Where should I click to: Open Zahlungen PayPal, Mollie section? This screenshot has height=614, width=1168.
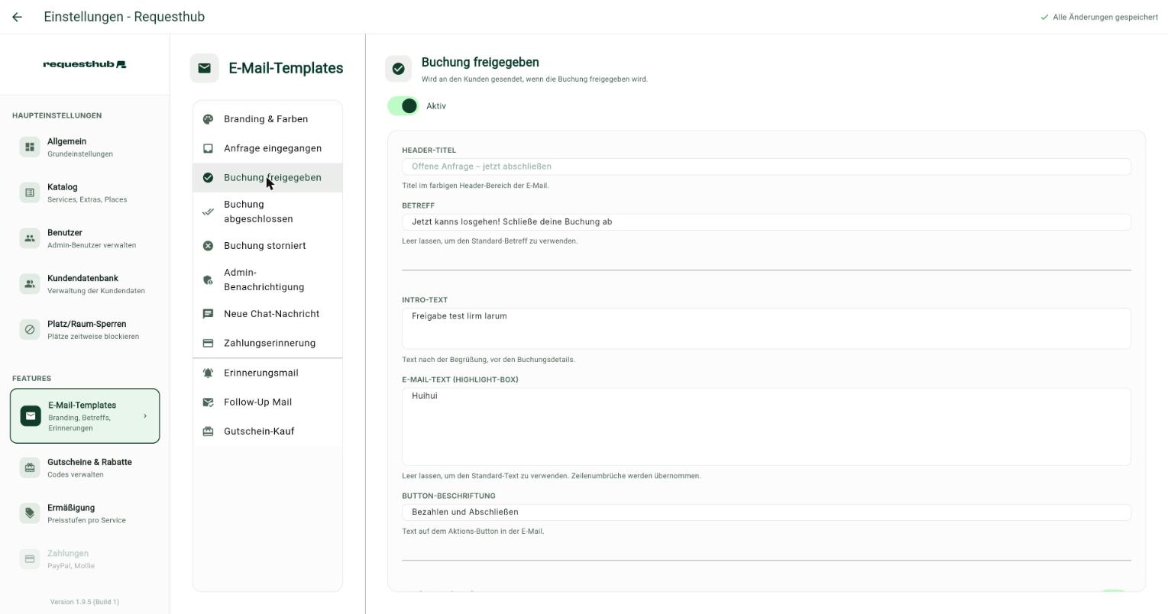tap(85, 559)
